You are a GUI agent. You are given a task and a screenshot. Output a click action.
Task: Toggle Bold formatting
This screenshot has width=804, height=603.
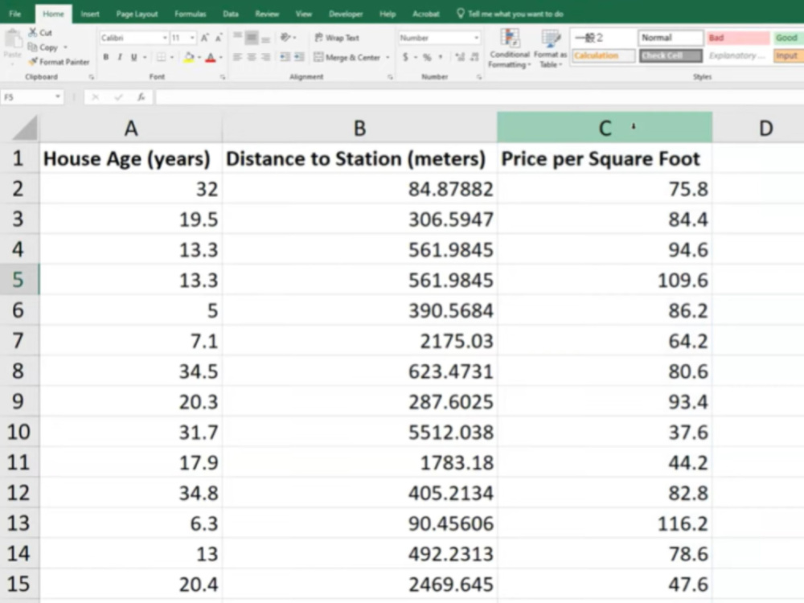point(105,57)
